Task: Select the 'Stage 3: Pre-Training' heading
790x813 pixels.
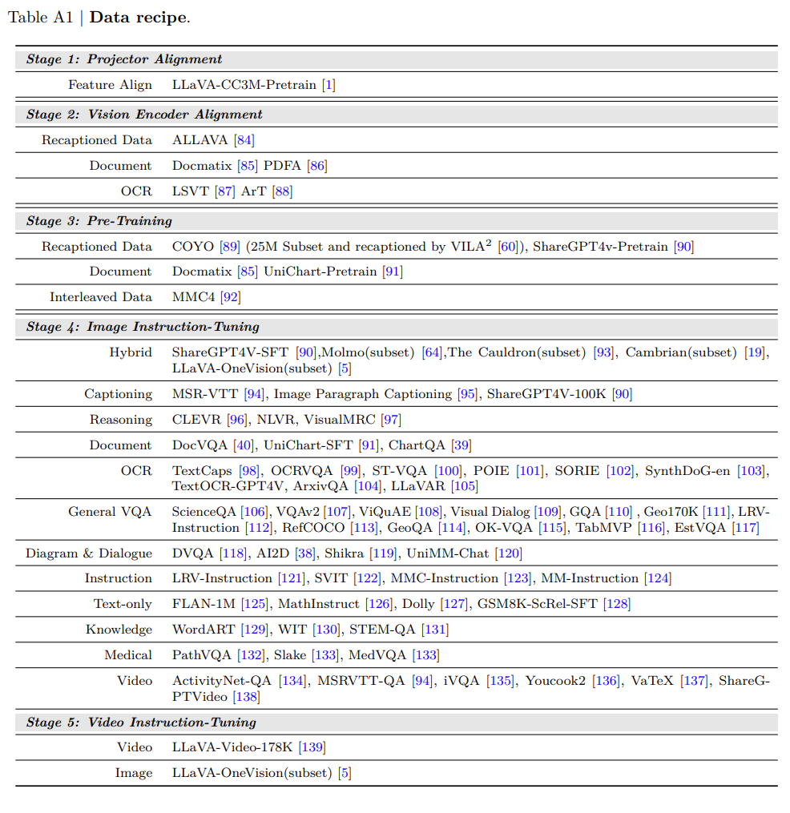Action: pyautogui.click(x=99, y=221)
